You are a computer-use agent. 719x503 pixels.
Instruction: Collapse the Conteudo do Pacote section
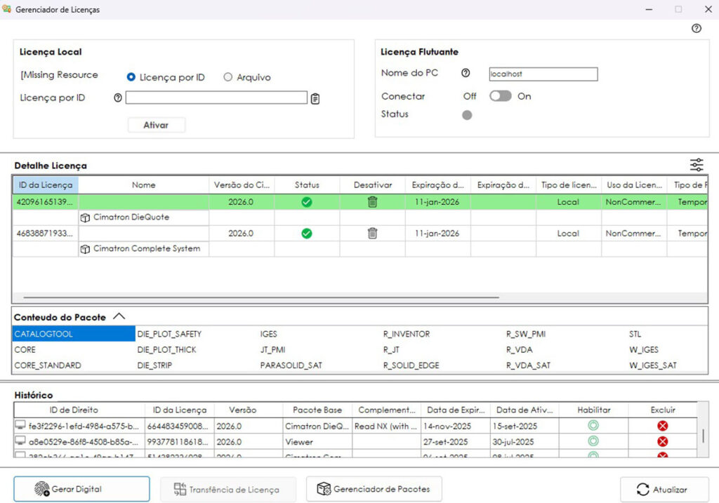119,317
